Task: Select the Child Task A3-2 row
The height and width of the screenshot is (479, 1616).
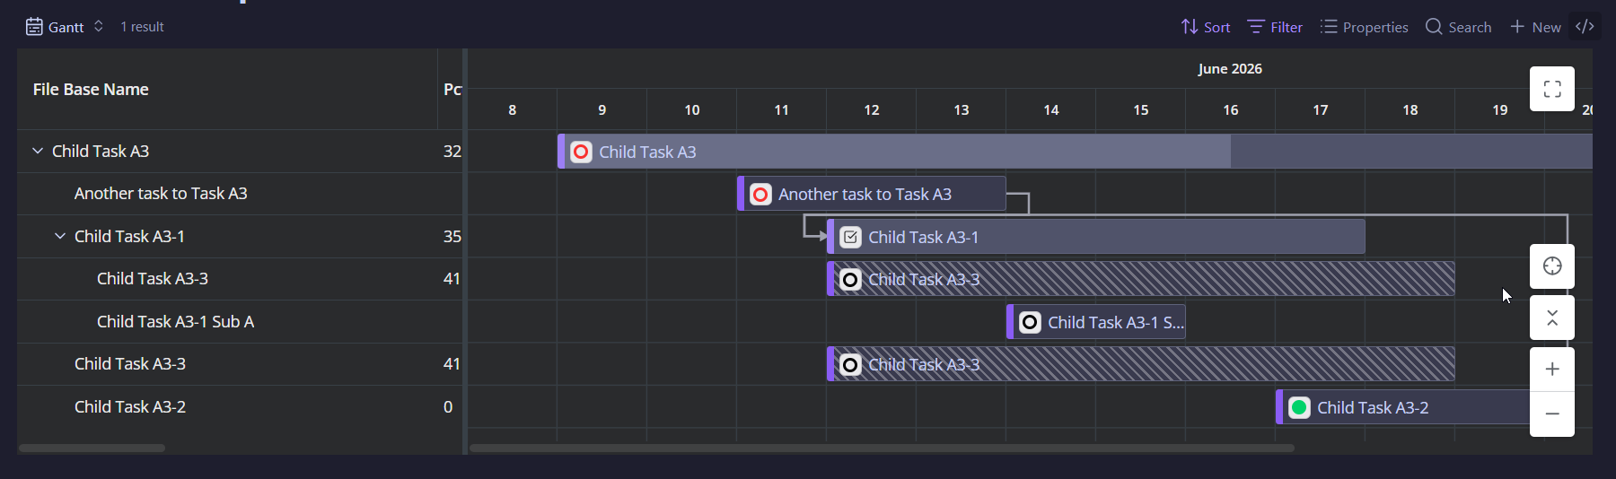Action: [240, 406]
